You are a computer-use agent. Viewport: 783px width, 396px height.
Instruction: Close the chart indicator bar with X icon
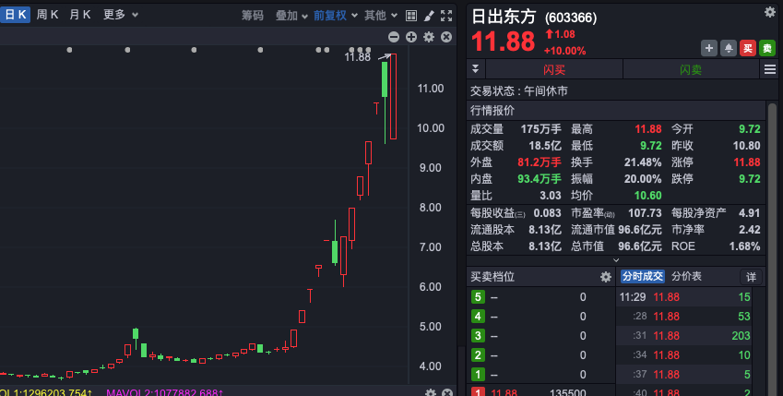pos(446,37)
